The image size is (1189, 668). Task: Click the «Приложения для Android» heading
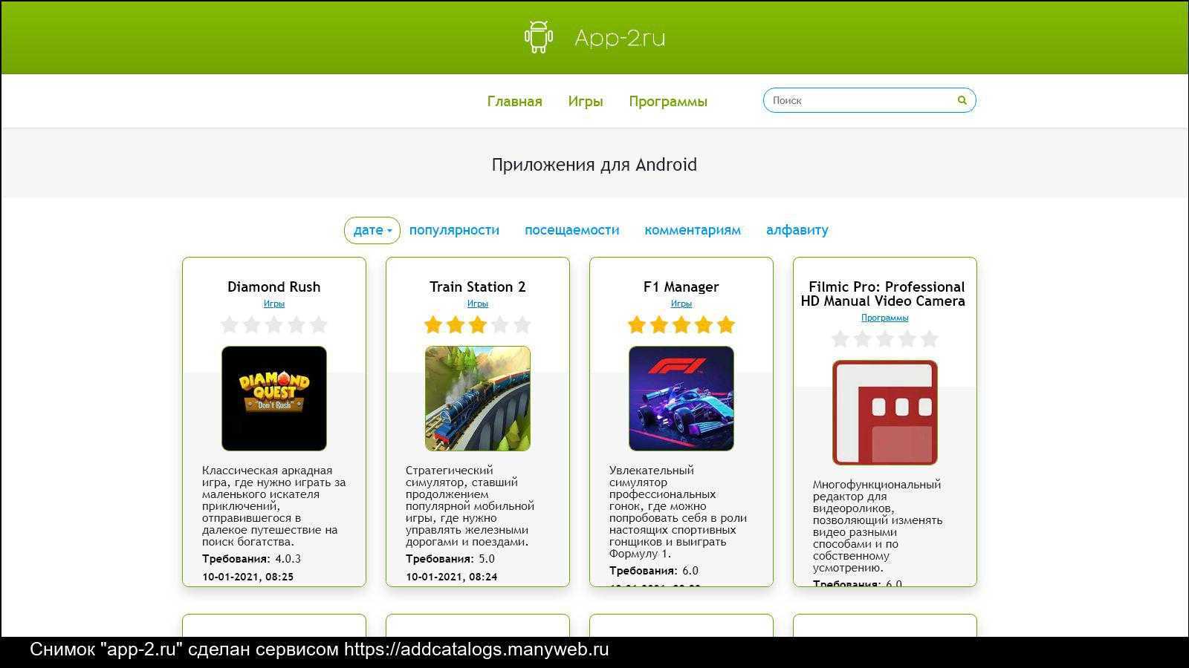tap(594, 165)
